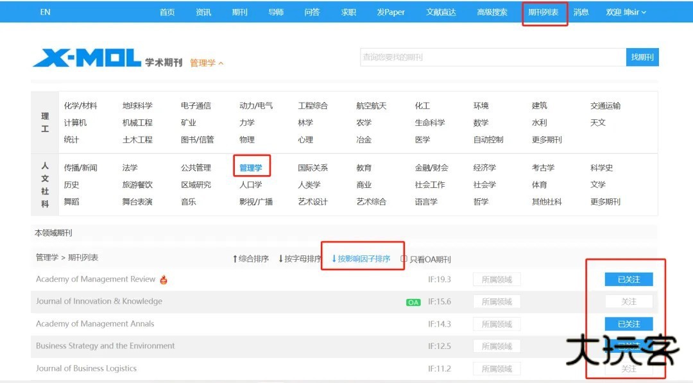The image size is (693, 383).
Task: Switch site language with EN
Action: click(45, 12)
